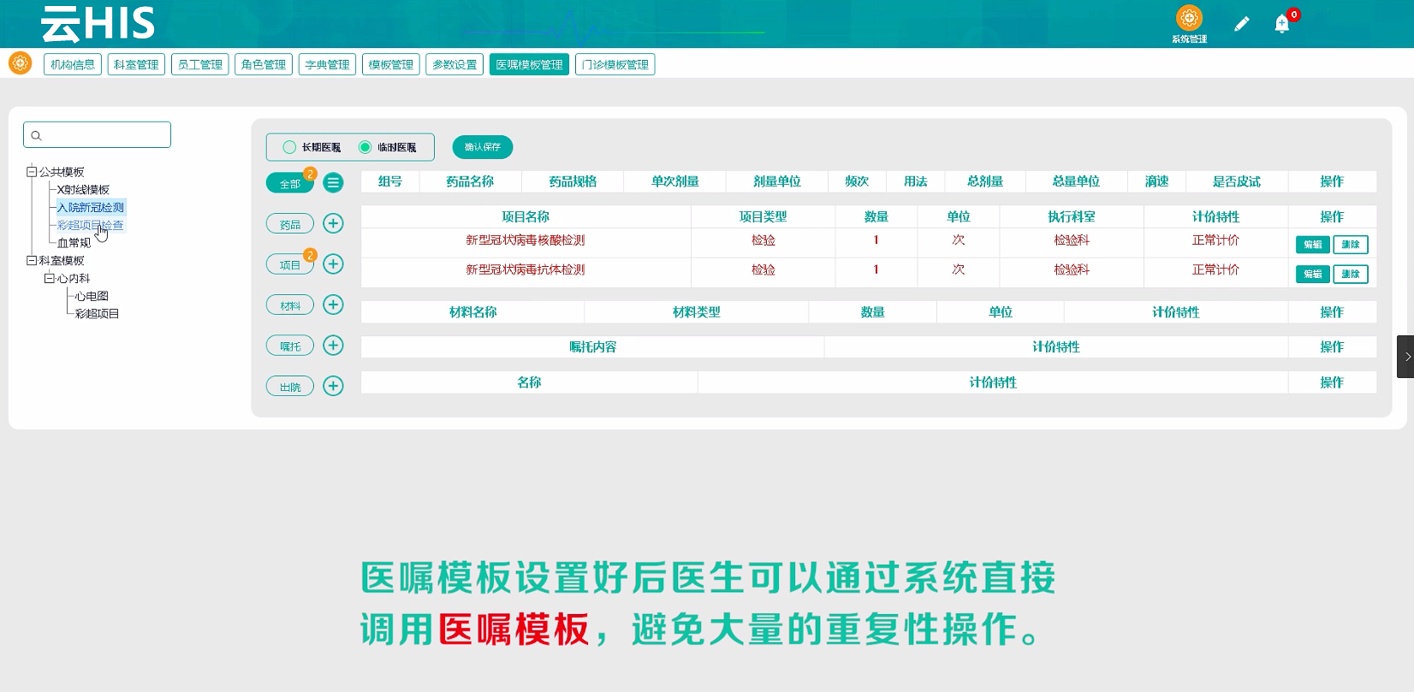Screen dimensions: 1414x692
Task: Select the 彩超项目 tree item under 心内科
Action: pos(97,314)
